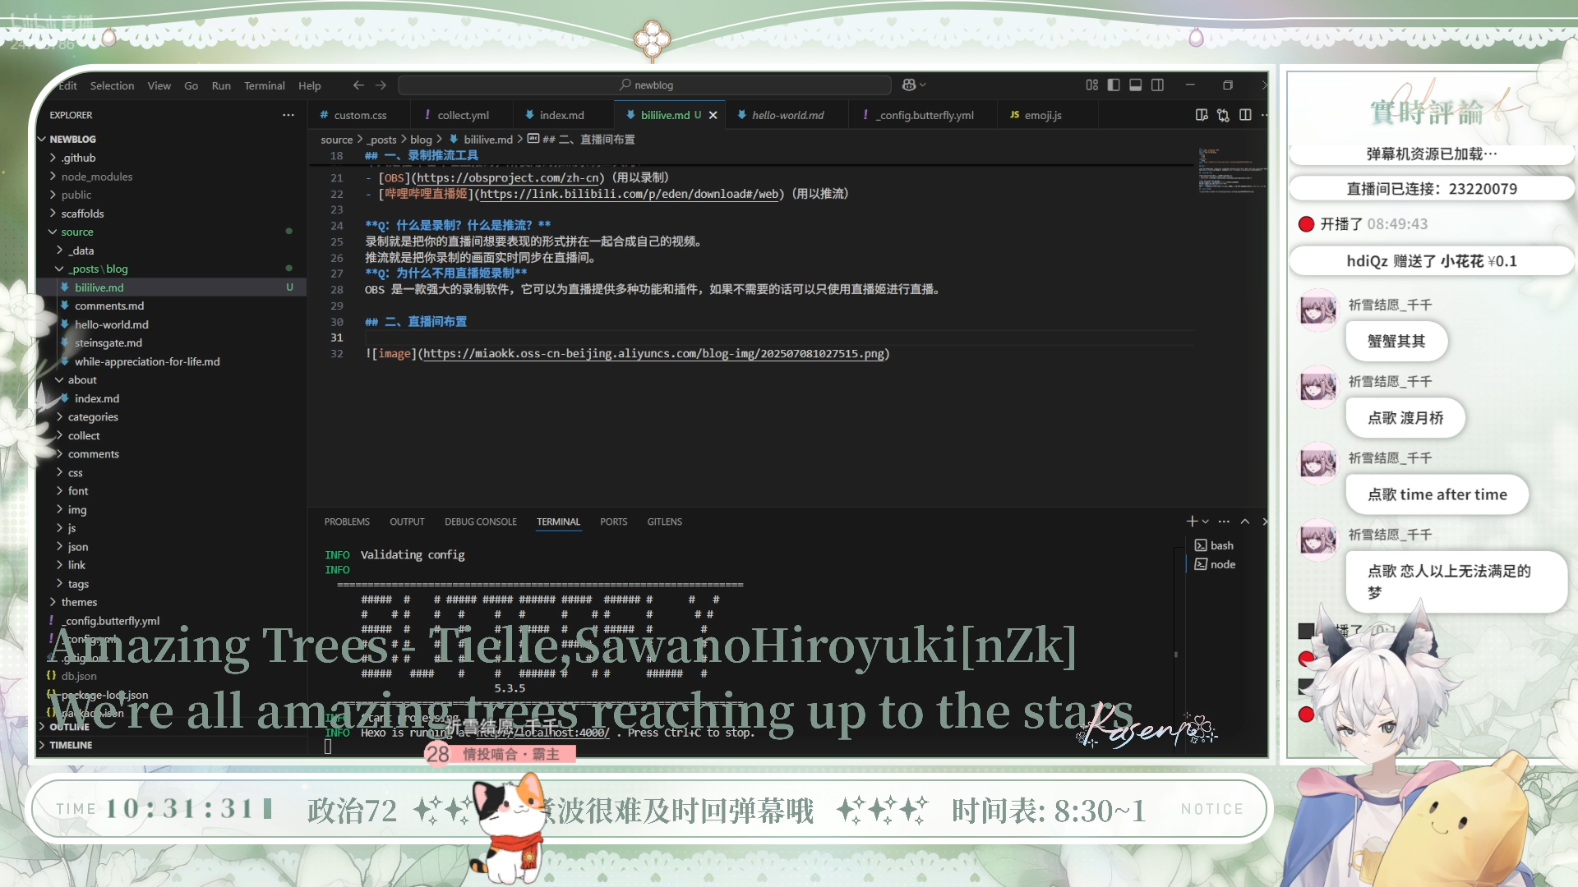Go forward with the navigation arrow
This screenshot has width=1578, height=887.
click(381, 85)
